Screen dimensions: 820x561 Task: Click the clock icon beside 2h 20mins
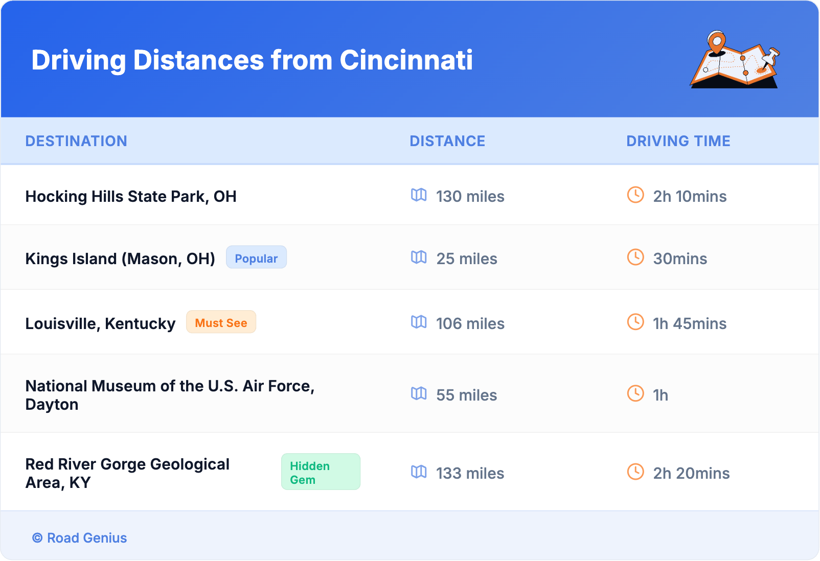click(x=635, y=472)
